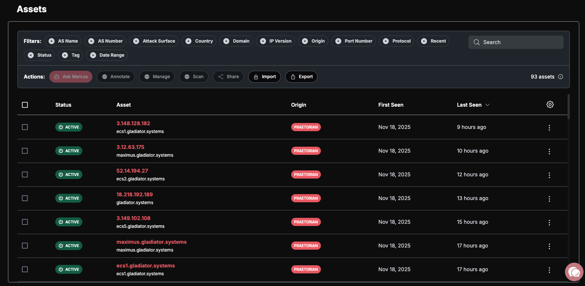585x286 pixels.
Task: Open the Status filter
Action: 39,55
